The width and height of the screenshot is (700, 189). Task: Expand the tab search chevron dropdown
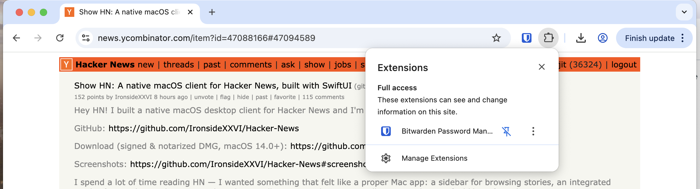[x=684, y=12]
